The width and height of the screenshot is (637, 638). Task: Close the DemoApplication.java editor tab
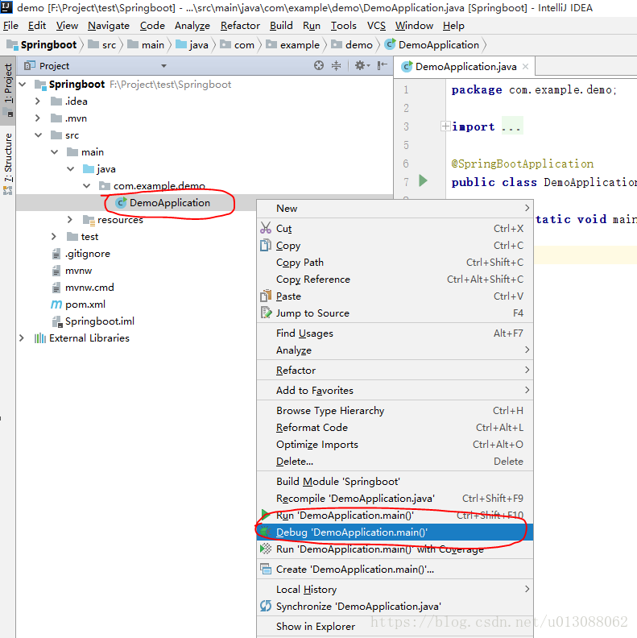[525, 66]
